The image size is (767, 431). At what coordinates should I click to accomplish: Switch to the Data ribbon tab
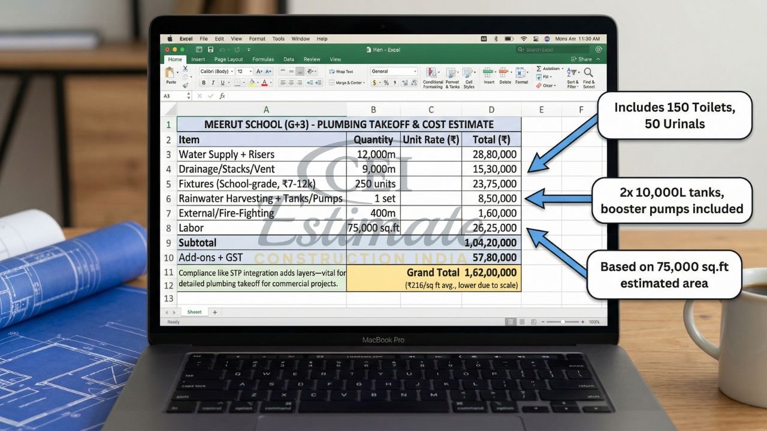pos(289,59)
